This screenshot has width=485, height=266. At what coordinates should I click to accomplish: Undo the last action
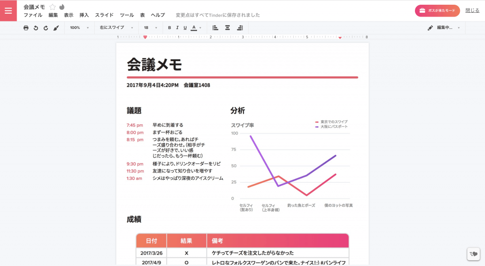click(x=36, y=28)
